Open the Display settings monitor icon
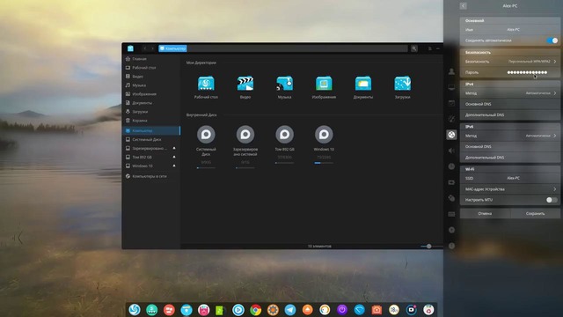 pyautogui.click(x=451, y=87)
